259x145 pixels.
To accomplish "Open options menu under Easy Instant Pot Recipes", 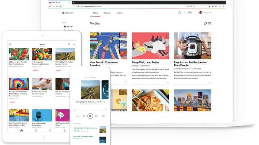I will click(x=210, y=82).
